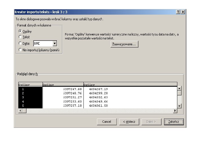The image size is (203, 152).
Task: Go back with the Wstecz button
Action: click(129, 122)
